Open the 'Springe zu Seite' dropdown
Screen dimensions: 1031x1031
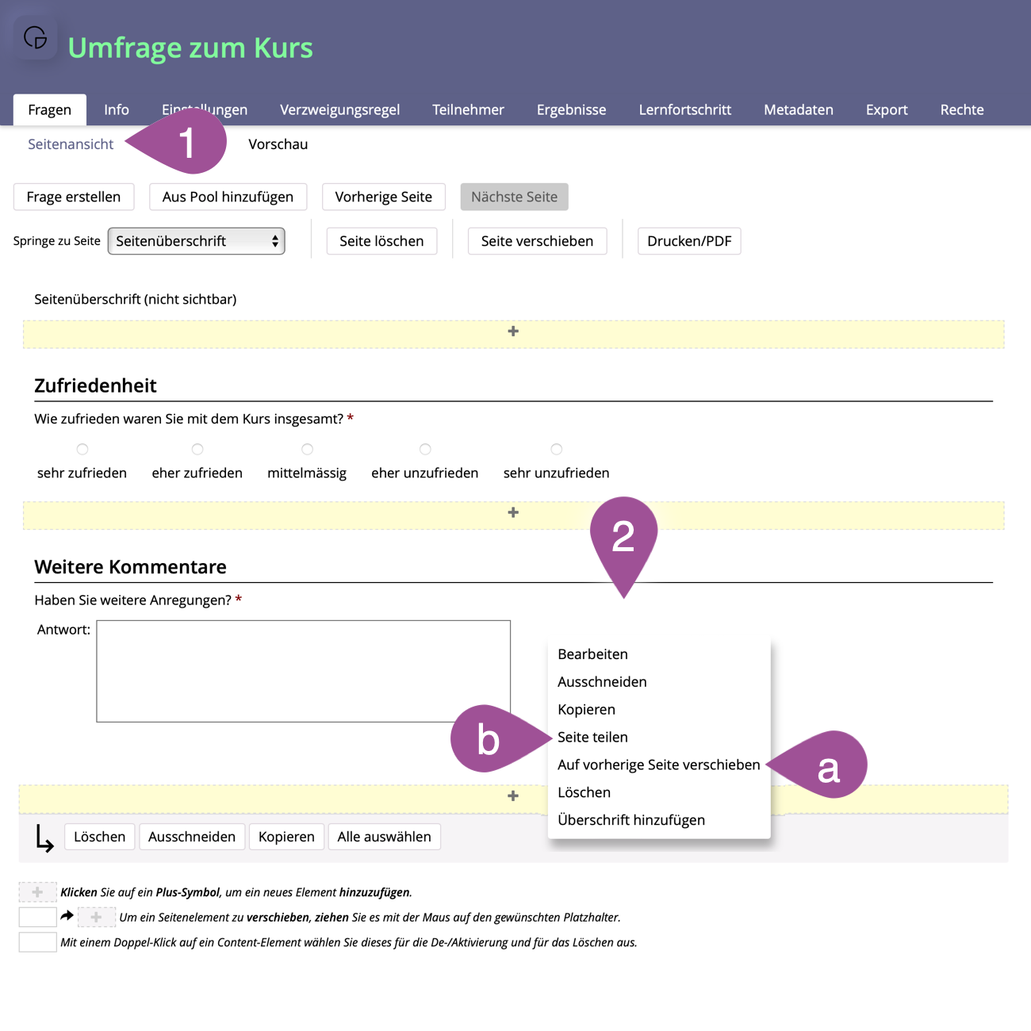tap(196, 241)
